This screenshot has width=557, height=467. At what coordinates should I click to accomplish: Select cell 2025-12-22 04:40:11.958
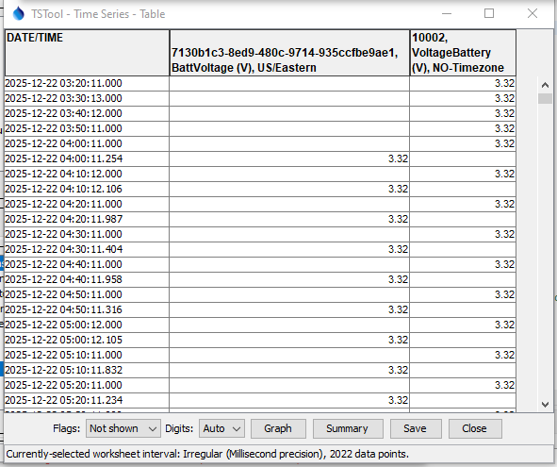coord(87,280)
